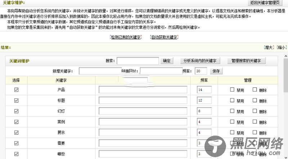Click scrollbar up arrow of results pane
Screen dimensions: 288x159
coord(285,56)
